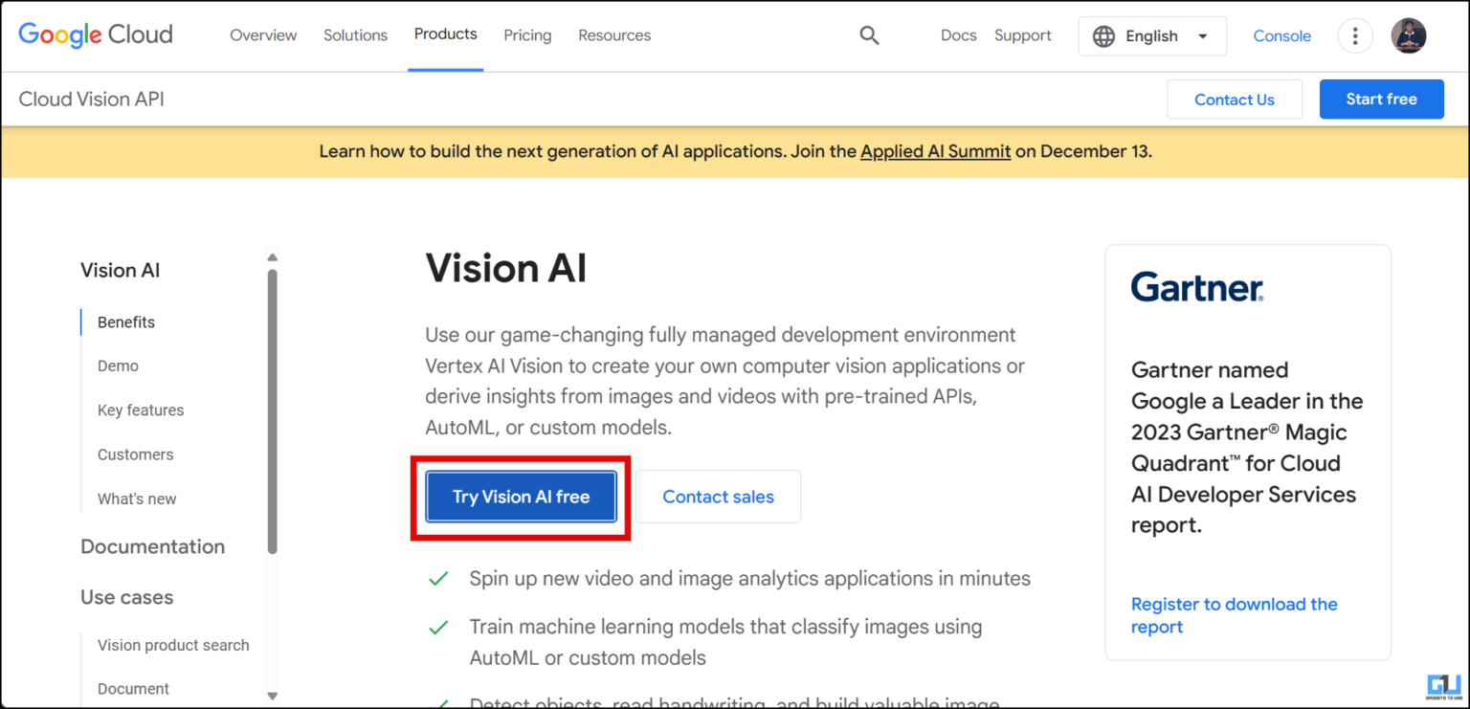Open the Resources menu

pyautogui.click(x=613, y=35)
